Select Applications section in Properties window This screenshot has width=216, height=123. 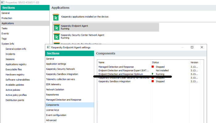tap(25, 23)
